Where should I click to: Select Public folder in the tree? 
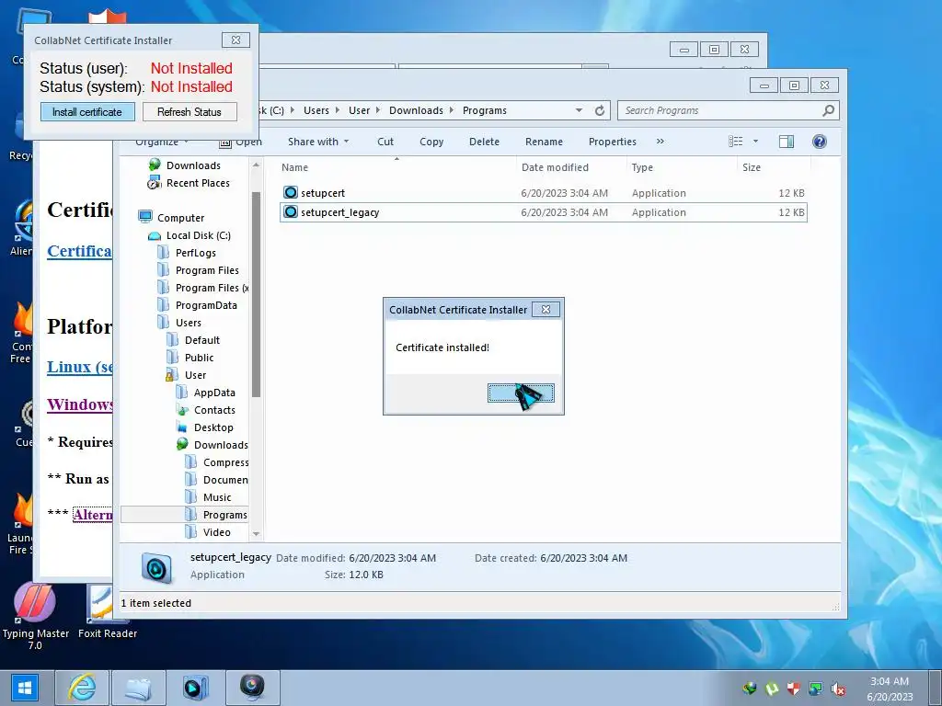199,358
